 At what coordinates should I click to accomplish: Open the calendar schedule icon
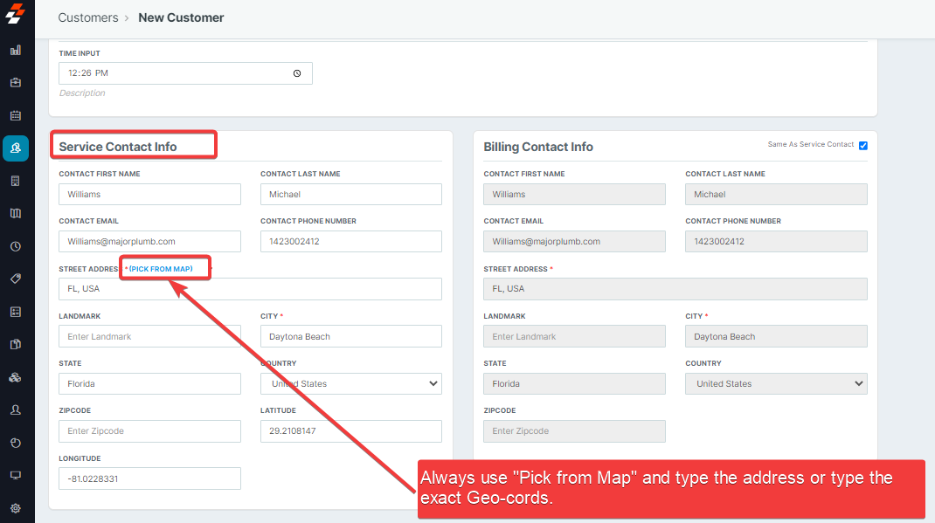pos(16,115)
